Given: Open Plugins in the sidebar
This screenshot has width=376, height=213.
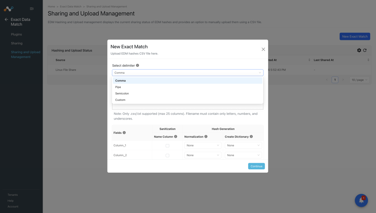Looking at the screenshot, I should [16, 34].
